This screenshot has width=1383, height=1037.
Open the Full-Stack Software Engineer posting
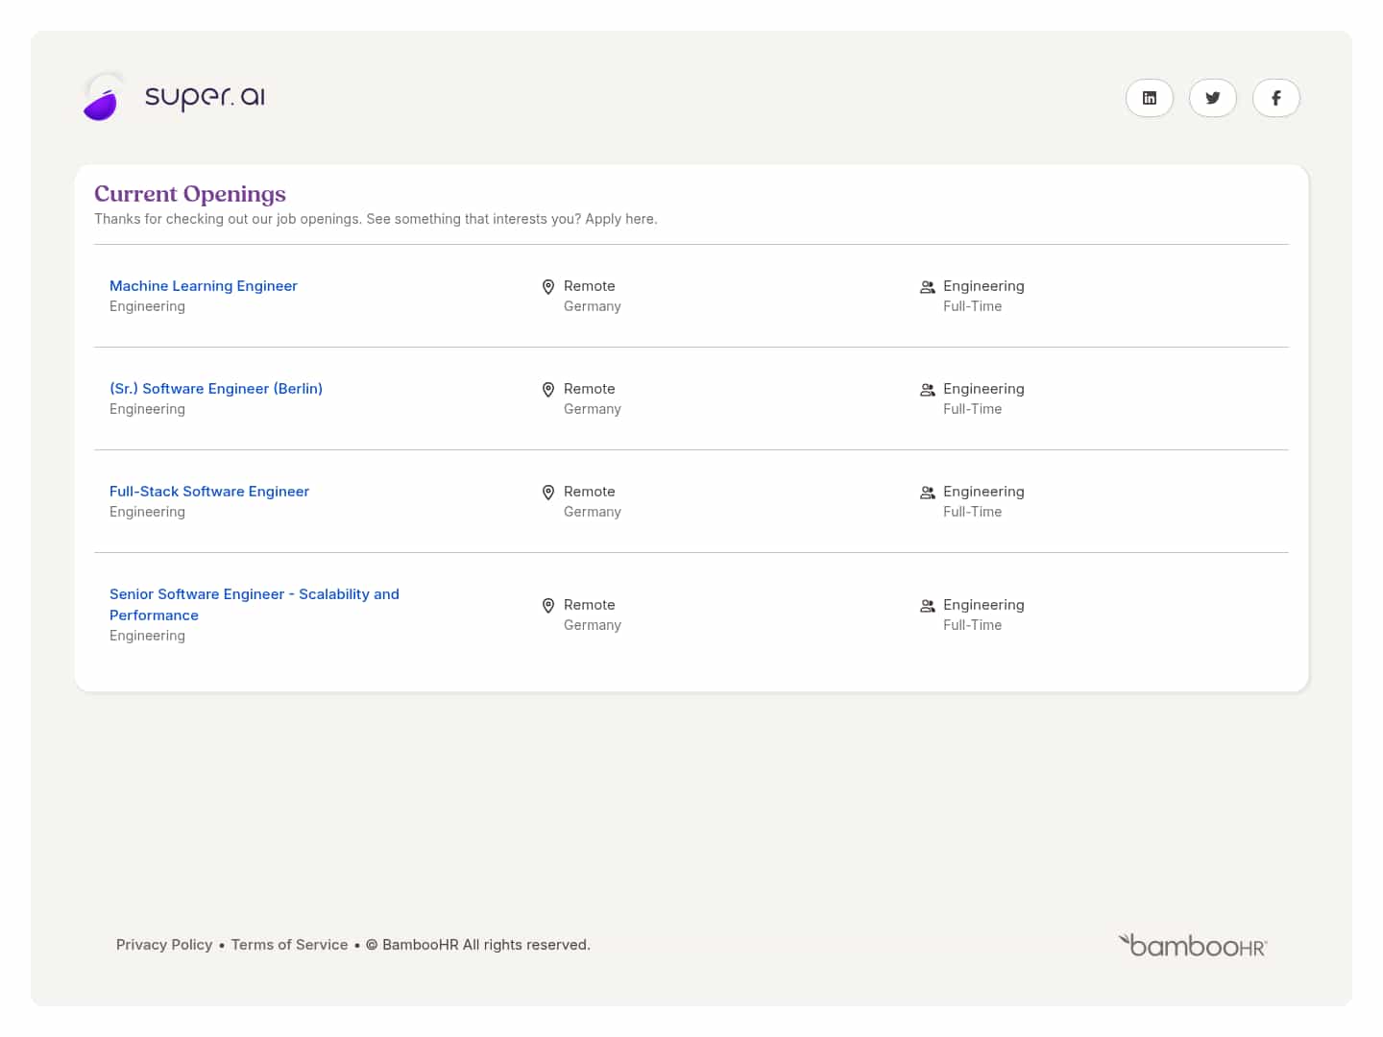209,492
